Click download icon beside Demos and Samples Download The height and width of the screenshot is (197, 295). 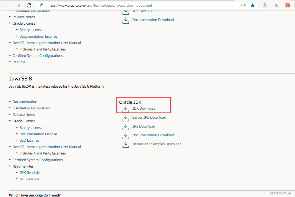point(126,144)
